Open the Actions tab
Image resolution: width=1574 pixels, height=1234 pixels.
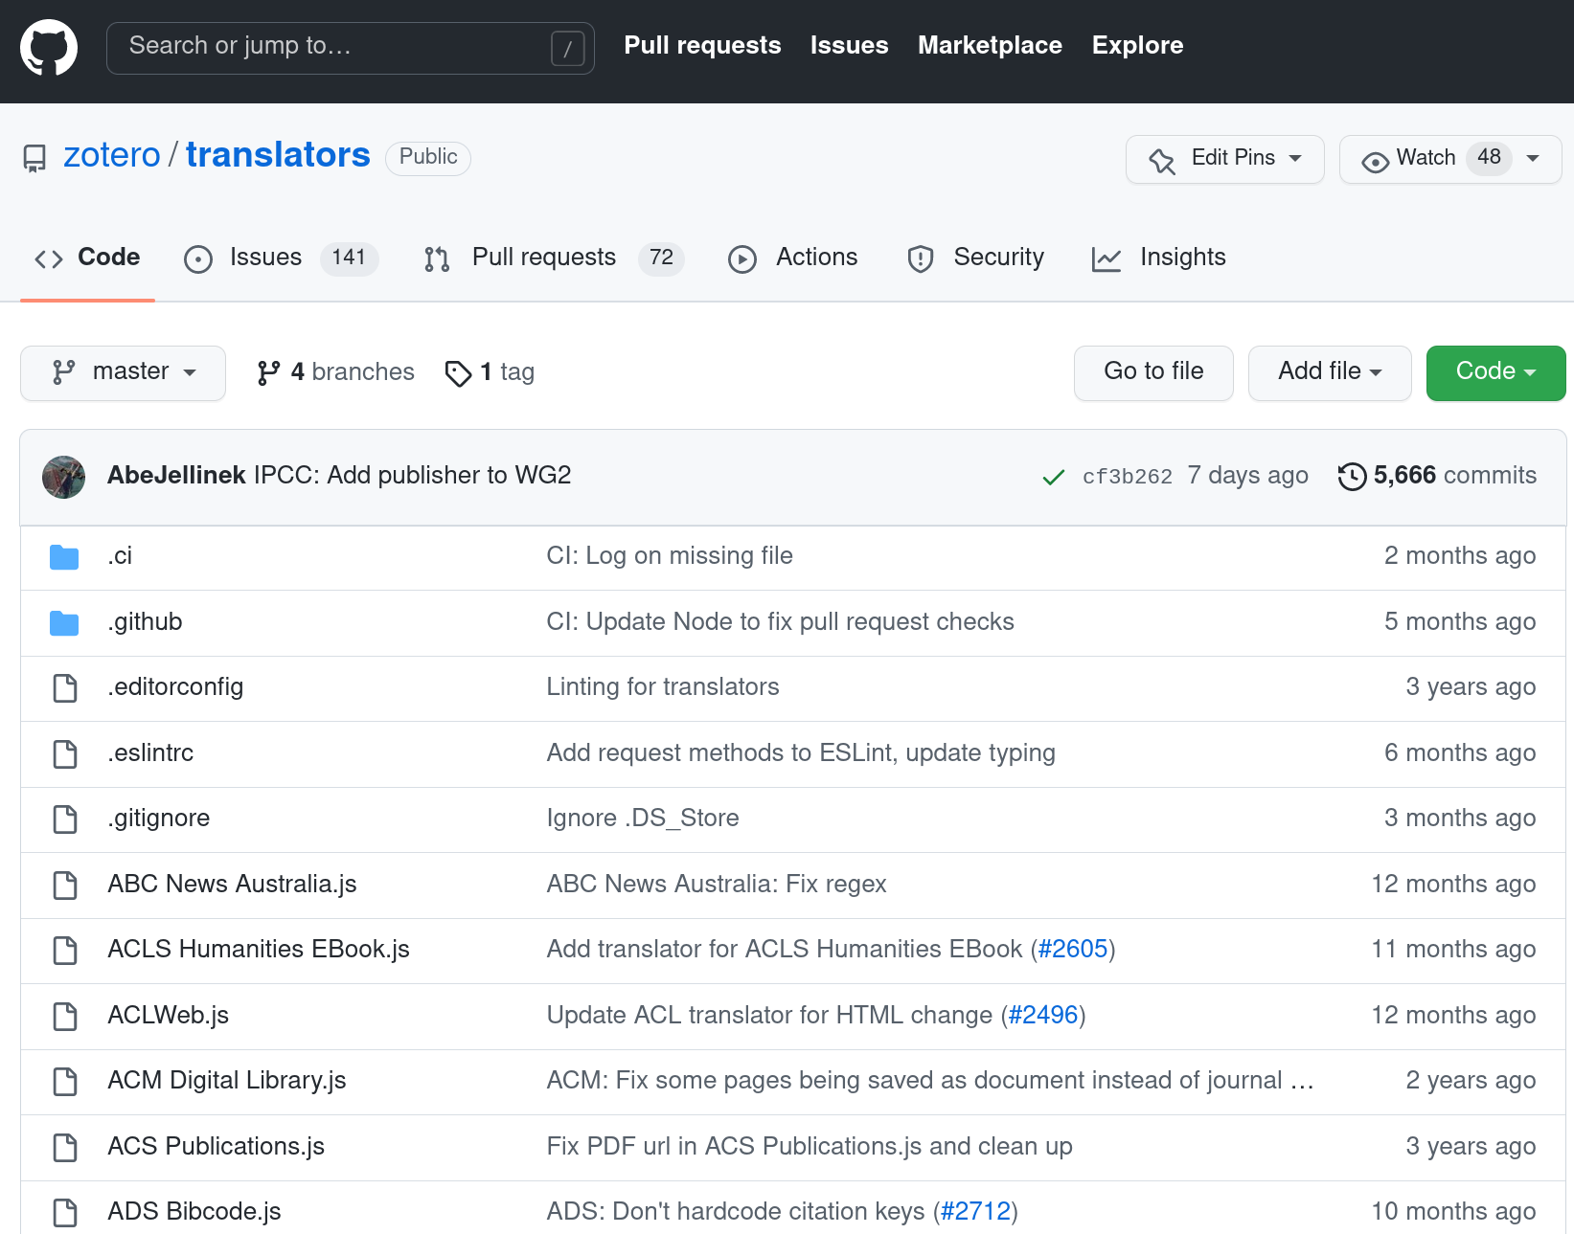[792, 258]
